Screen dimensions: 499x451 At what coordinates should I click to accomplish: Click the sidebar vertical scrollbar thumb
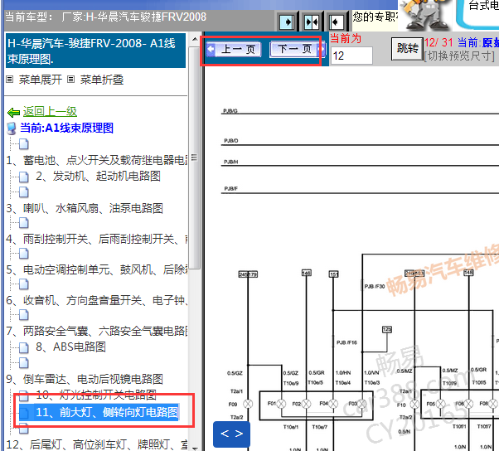[x=195, y=158]
